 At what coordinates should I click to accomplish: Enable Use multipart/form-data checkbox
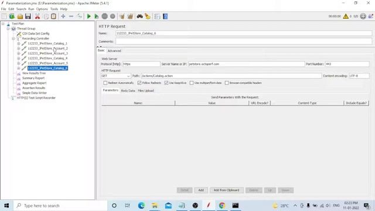point(192,83)
